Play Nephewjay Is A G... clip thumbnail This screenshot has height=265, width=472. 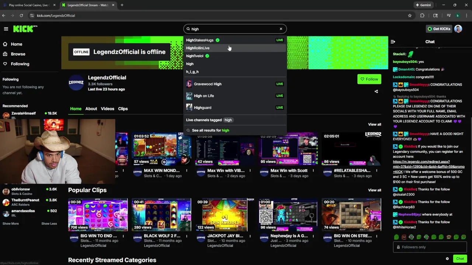click(x=288, y=215)
